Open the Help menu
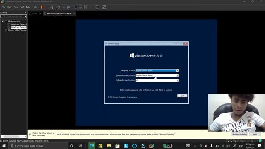Screen dimensions: 265x149 (35, 7)
